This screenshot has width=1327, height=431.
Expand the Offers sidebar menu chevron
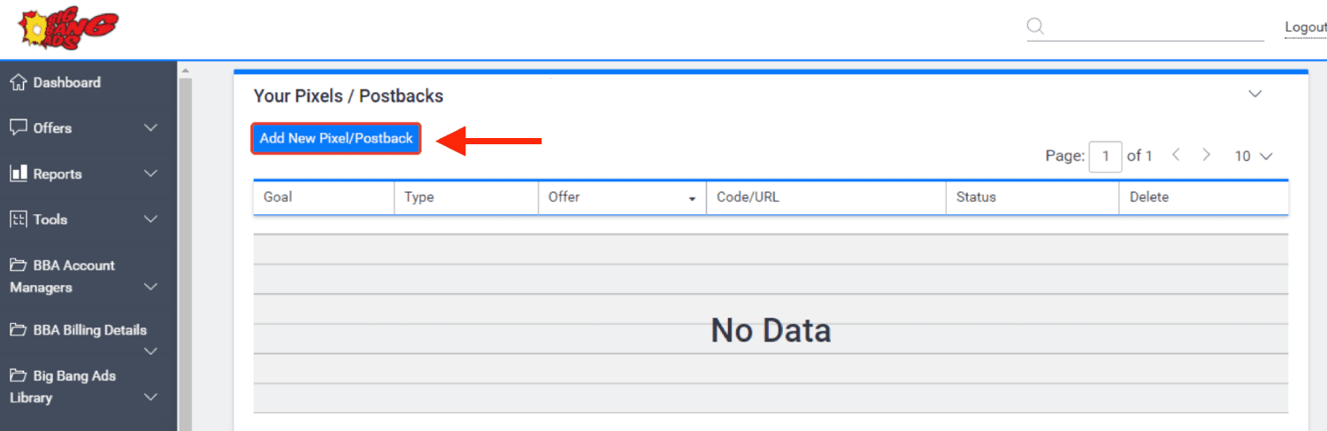coord(150,128)
